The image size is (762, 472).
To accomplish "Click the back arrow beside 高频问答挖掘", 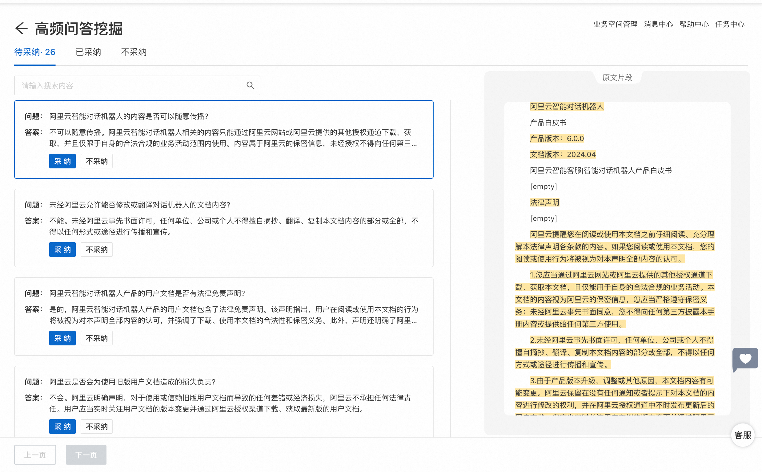I will click(x=21, y=28).
